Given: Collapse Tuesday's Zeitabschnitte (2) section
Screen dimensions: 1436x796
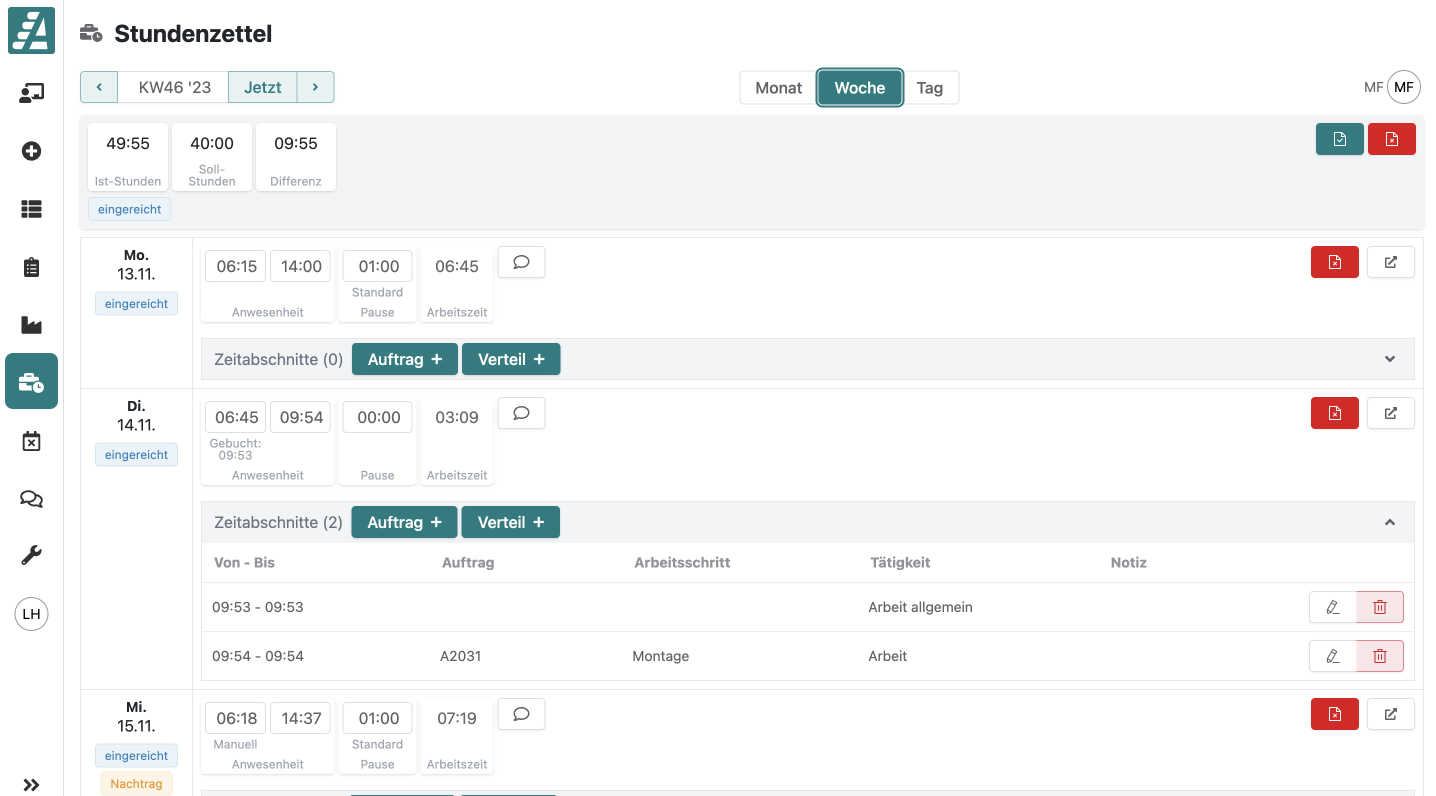Looking at the screenshot, I should (x=1389, y=522).
